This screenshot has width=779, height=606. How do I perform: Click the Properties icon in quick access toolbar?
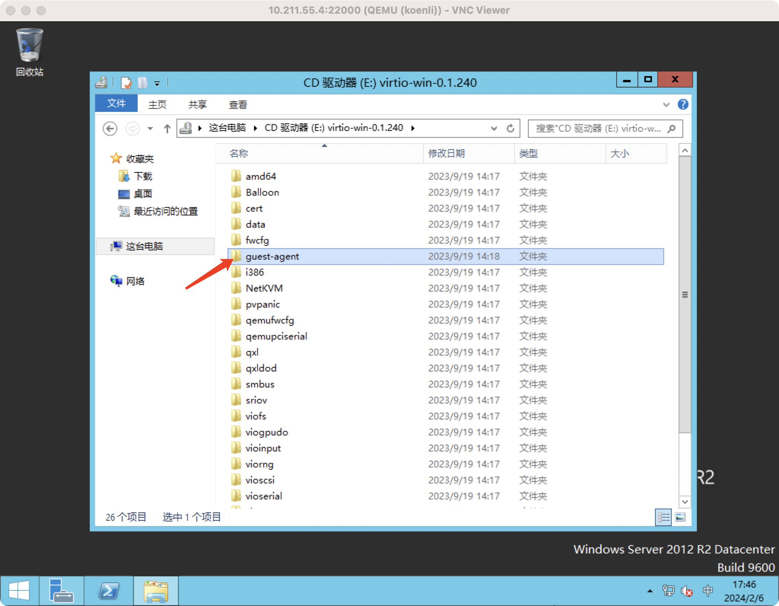[126, 83]
